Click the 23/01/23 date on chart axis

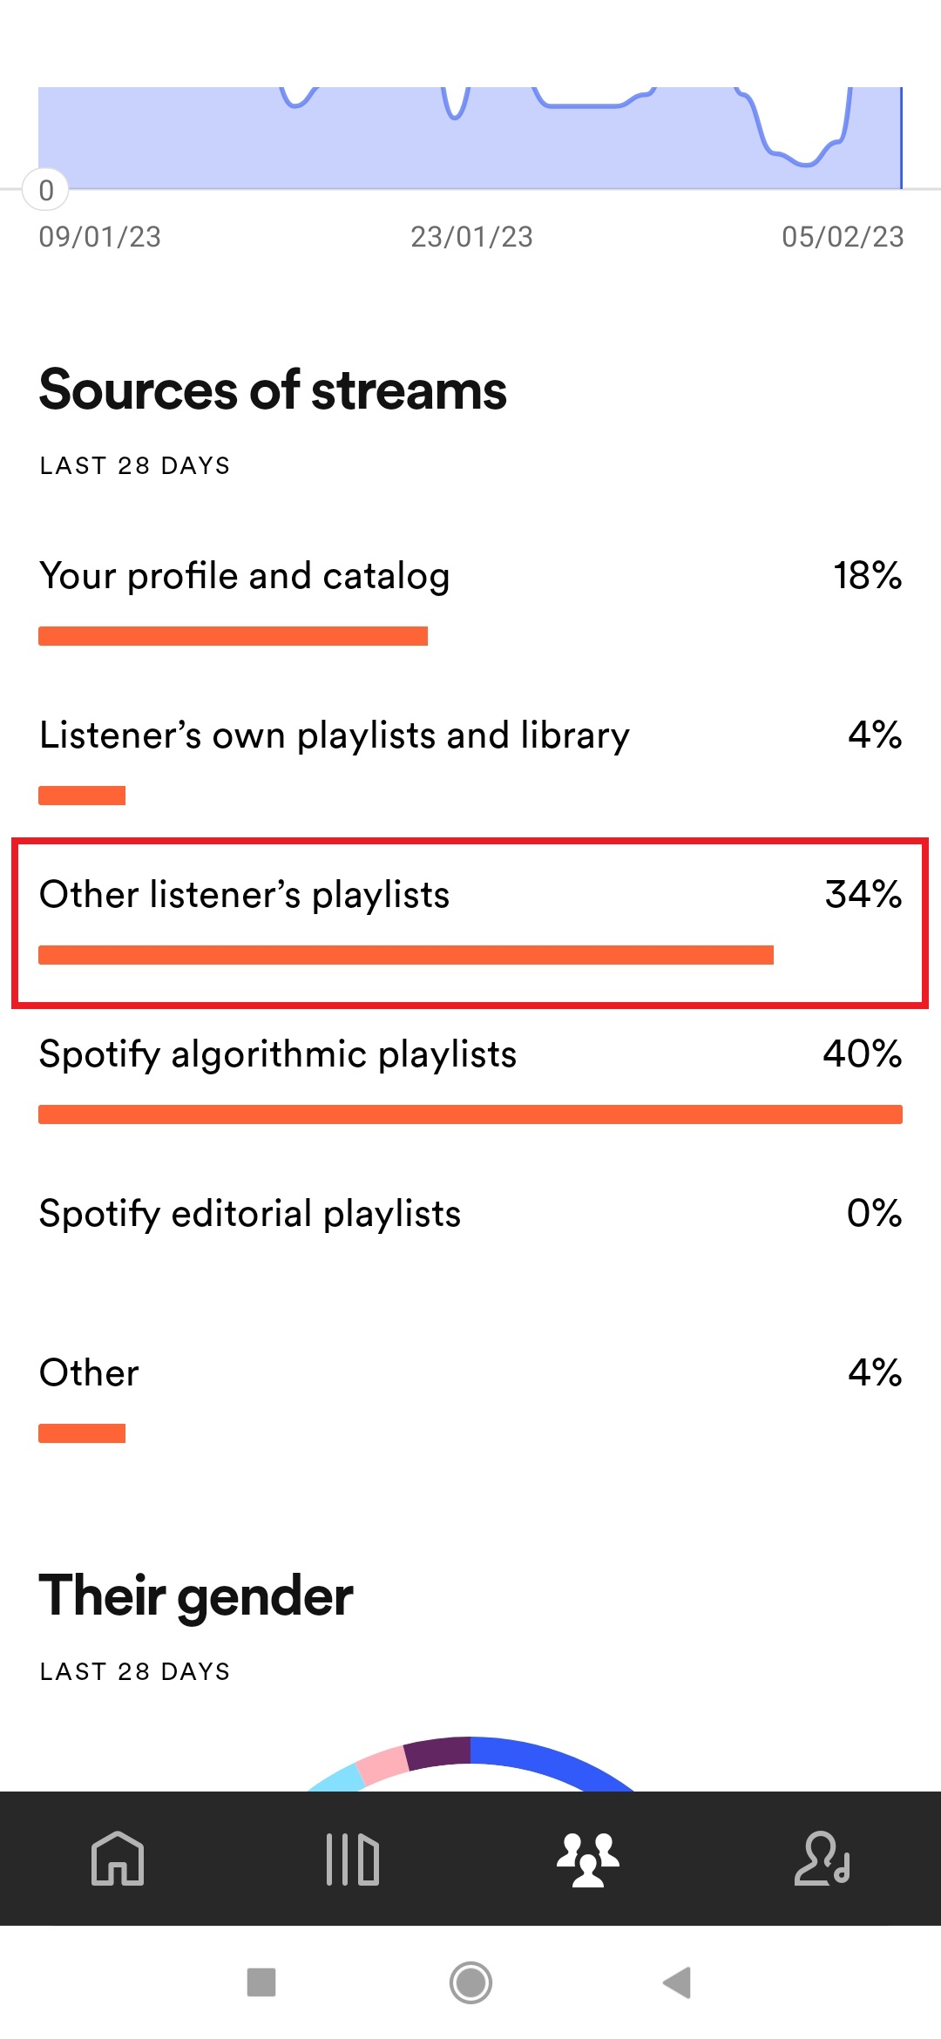click(x=471, y=237)
